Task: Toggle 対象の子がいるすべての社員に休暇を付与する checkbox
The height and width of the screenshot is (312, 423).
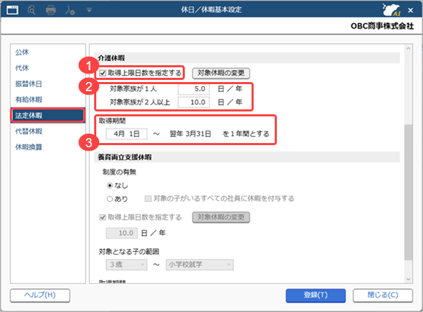Action: pyautogui.click(x=148, y=198)
